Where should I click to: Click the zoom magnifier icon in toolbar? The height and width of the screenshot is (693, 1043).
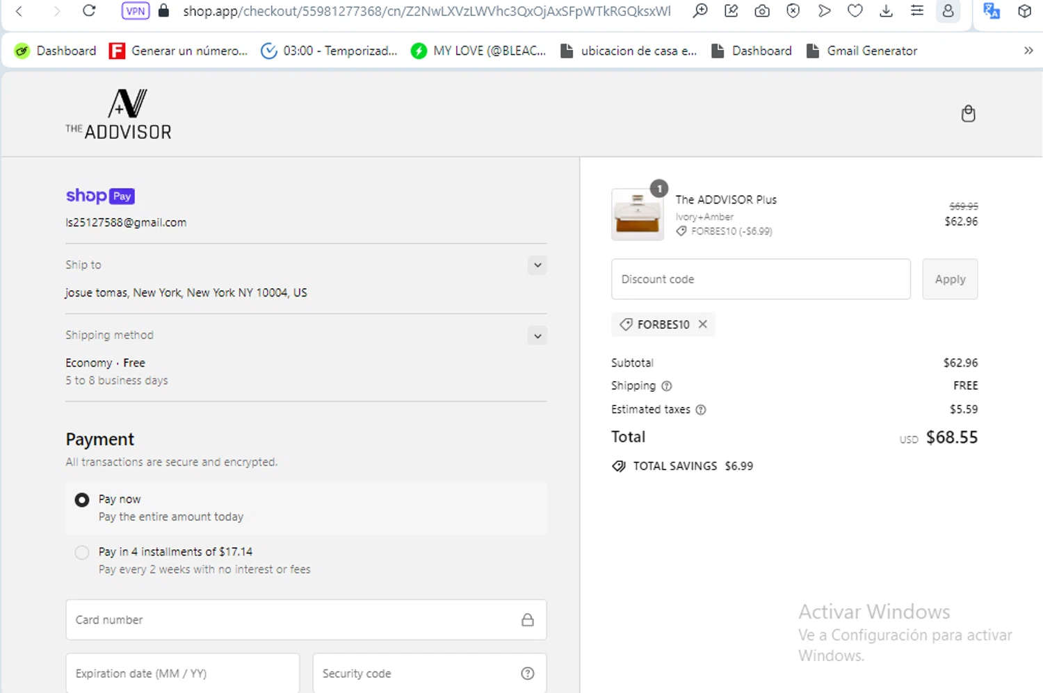(700, 10)
